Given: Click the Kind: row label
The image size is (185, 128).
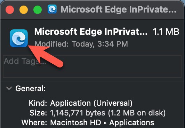Looking at the screenshot, I should click(38, 103).
